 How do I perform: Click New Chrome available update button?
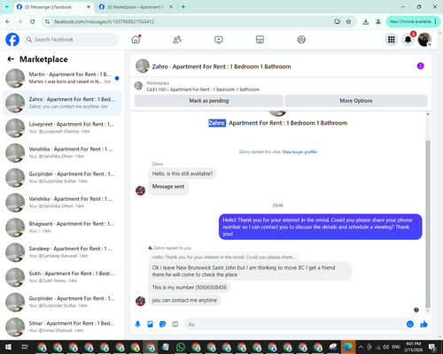(413, 21)
